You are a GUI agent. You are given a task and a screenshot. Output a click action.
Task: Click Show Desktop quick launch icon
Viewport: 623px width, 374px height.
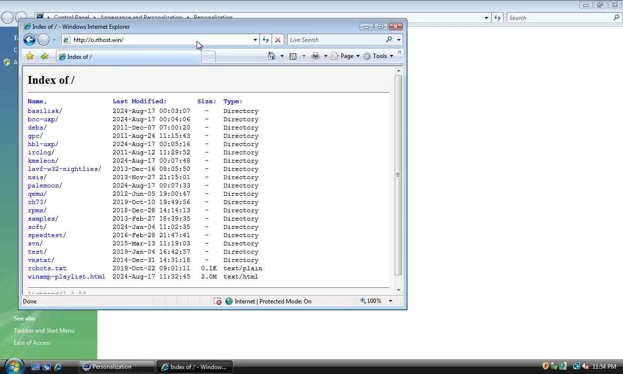36,367
